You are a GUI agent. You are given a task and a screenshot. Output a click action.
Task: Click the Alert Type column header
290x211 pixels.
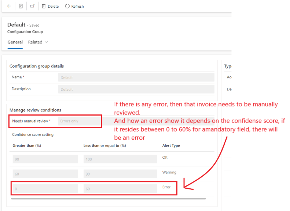click(171, 146)
